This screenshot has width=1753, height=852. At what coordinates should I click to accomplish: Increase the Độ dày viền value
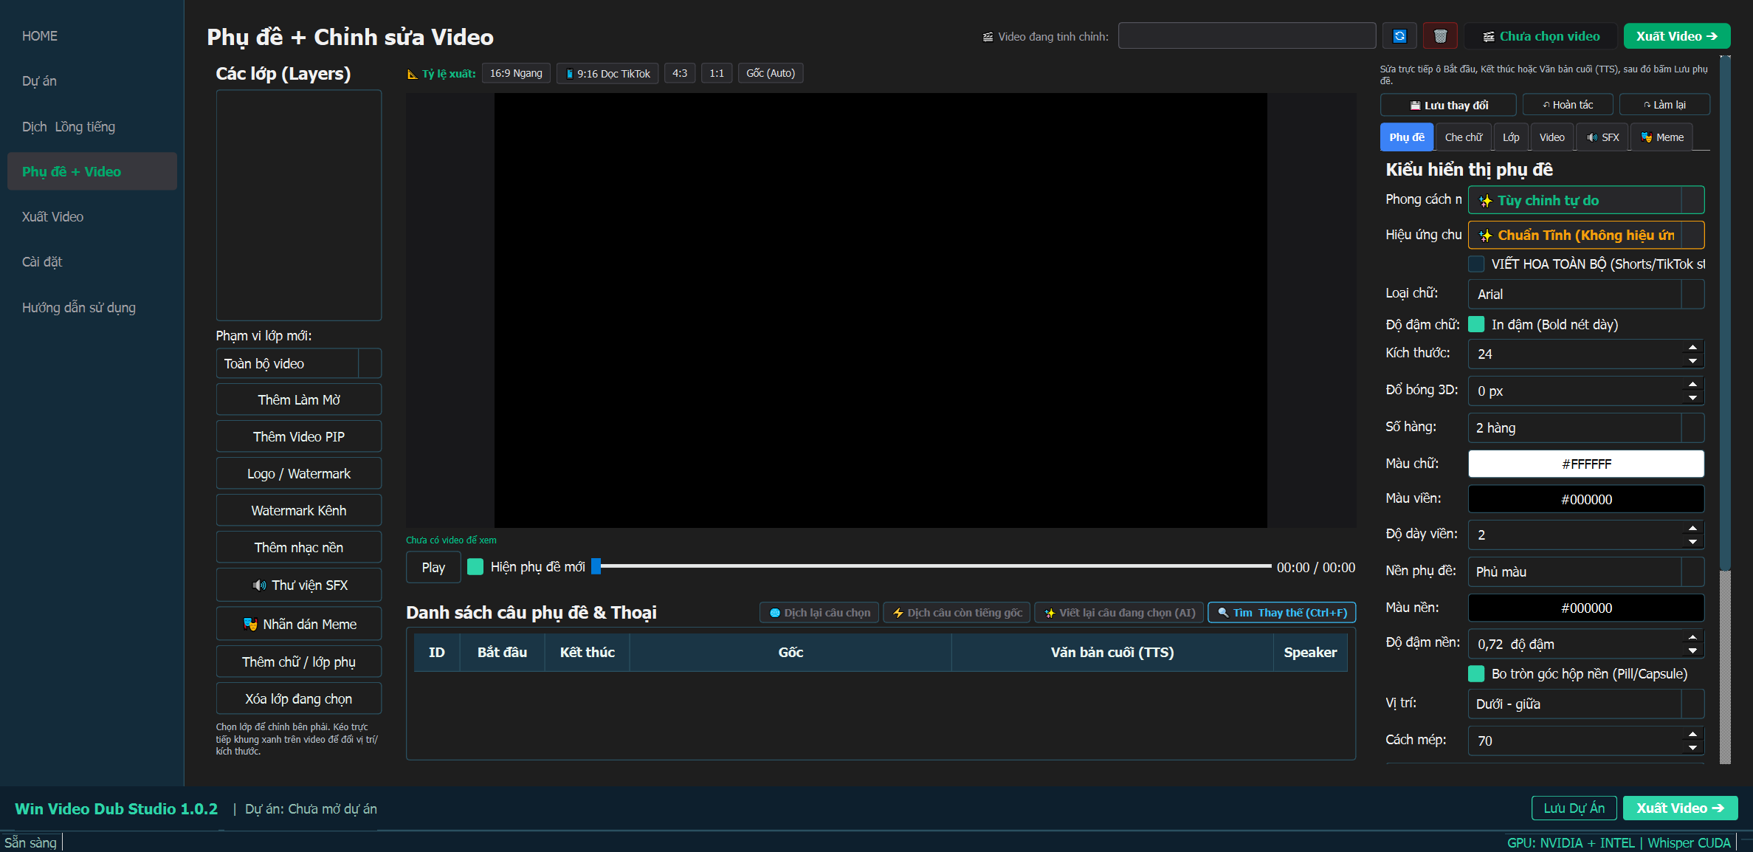pos(1692,528)
